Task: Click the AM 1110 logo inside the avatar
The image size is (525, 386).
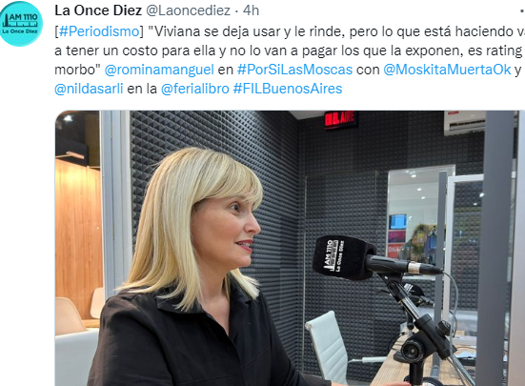Action: pyautogui.click(x=20, y=23)
